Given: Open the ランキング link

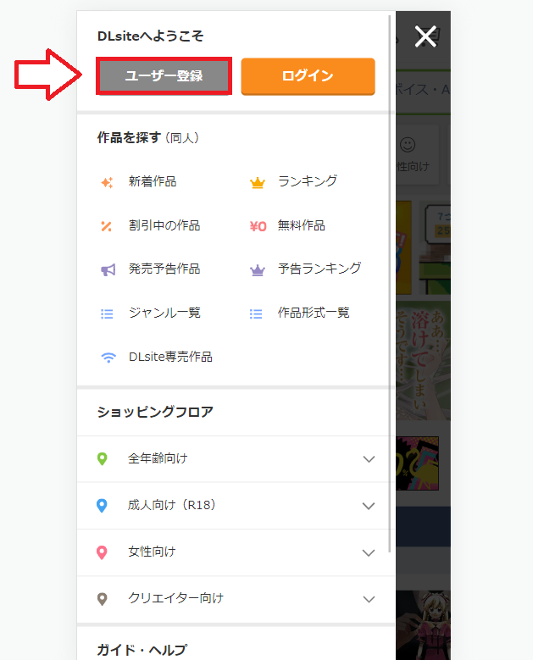Looking at the screenshot, I should 308,181.
